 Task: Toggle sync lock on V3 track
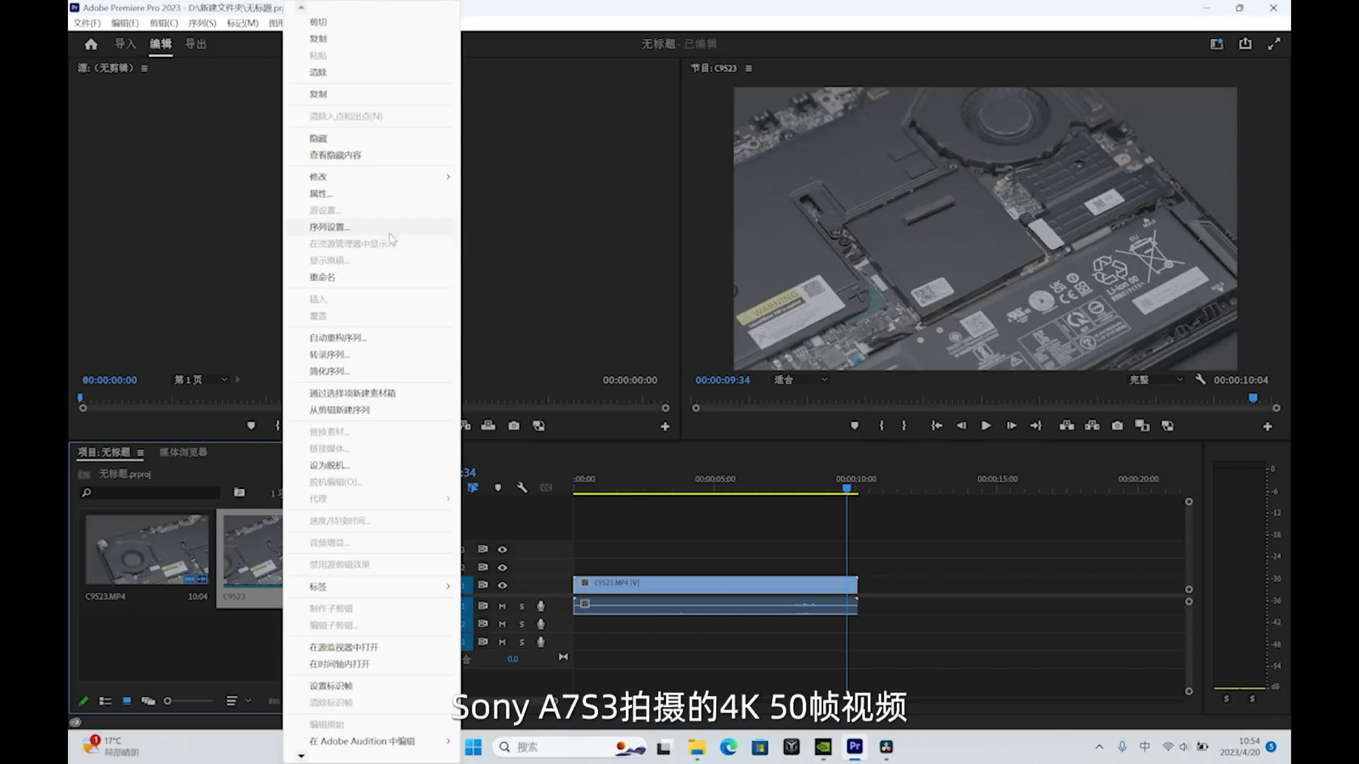(482, 549)
